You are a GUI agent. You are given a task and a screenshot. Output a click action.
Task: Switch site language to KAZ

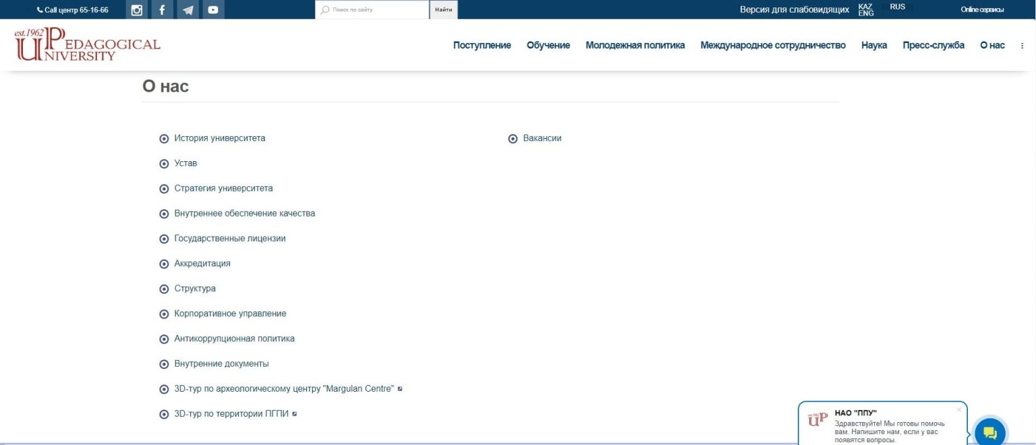tap(865, 6)
